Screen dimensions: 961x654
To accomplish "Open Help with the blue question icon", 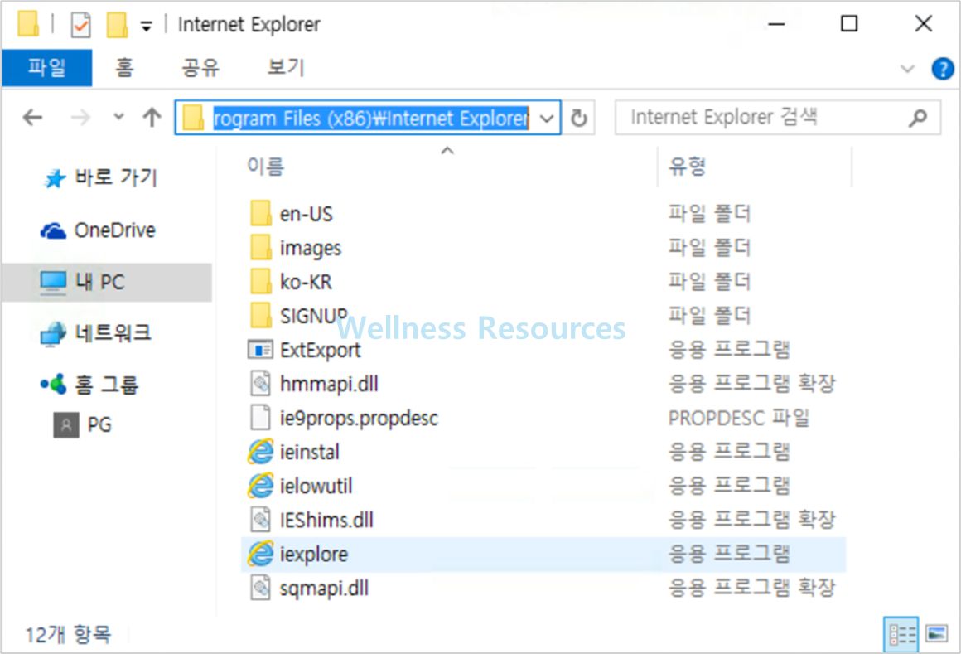I will click(942, 69).
